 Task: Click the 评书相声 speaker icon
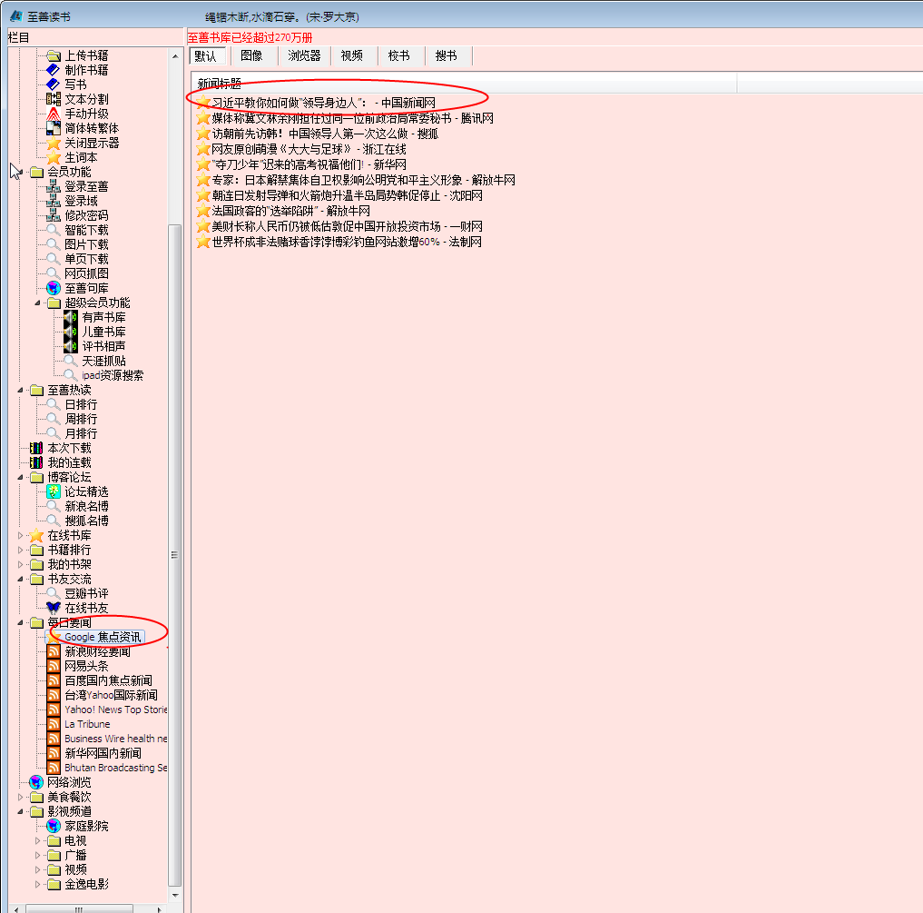(71, 346)
